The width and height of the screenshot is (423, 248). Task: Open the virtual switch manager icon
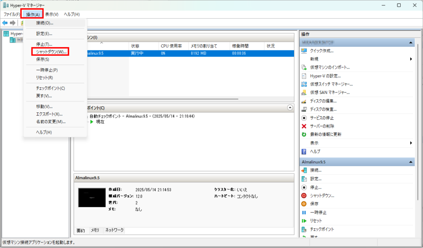coord(304,84)
